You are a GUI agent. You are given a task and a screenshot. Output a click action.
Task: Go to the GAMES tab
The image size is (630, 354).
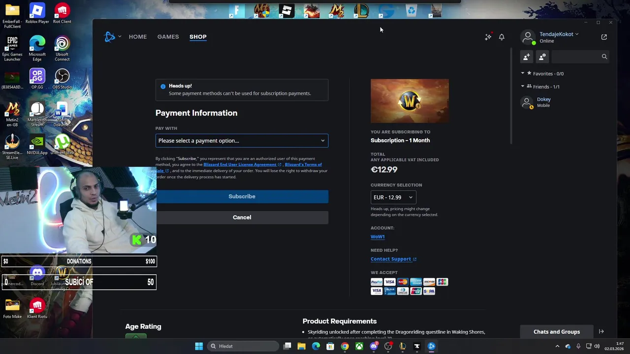[168, 37]
